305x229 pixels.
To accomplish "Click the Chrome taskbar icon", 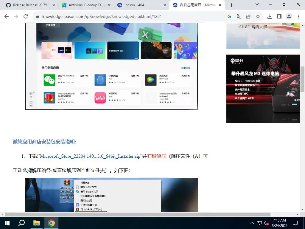I will coord(51,223).
